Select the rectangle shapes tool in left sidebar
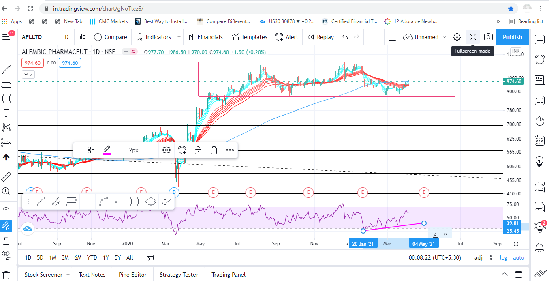This screenshot has height=281, width=549. click(x=6, y=99)
